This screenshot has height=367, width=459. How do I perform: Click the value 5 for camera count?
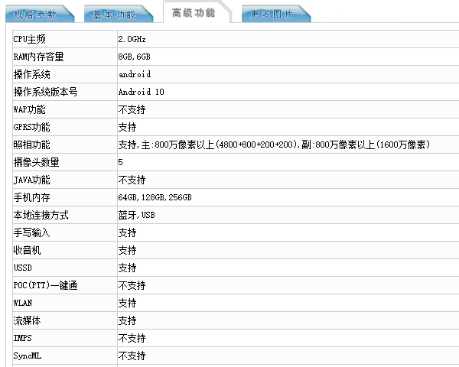(x=120, y=162)
